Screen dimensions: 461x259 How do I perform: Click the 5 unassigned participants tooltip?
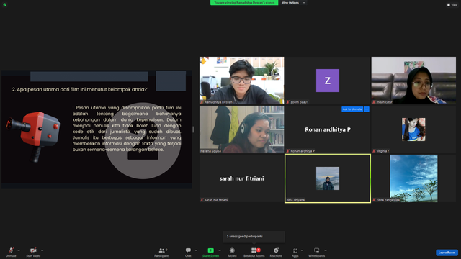pos(254,237)
